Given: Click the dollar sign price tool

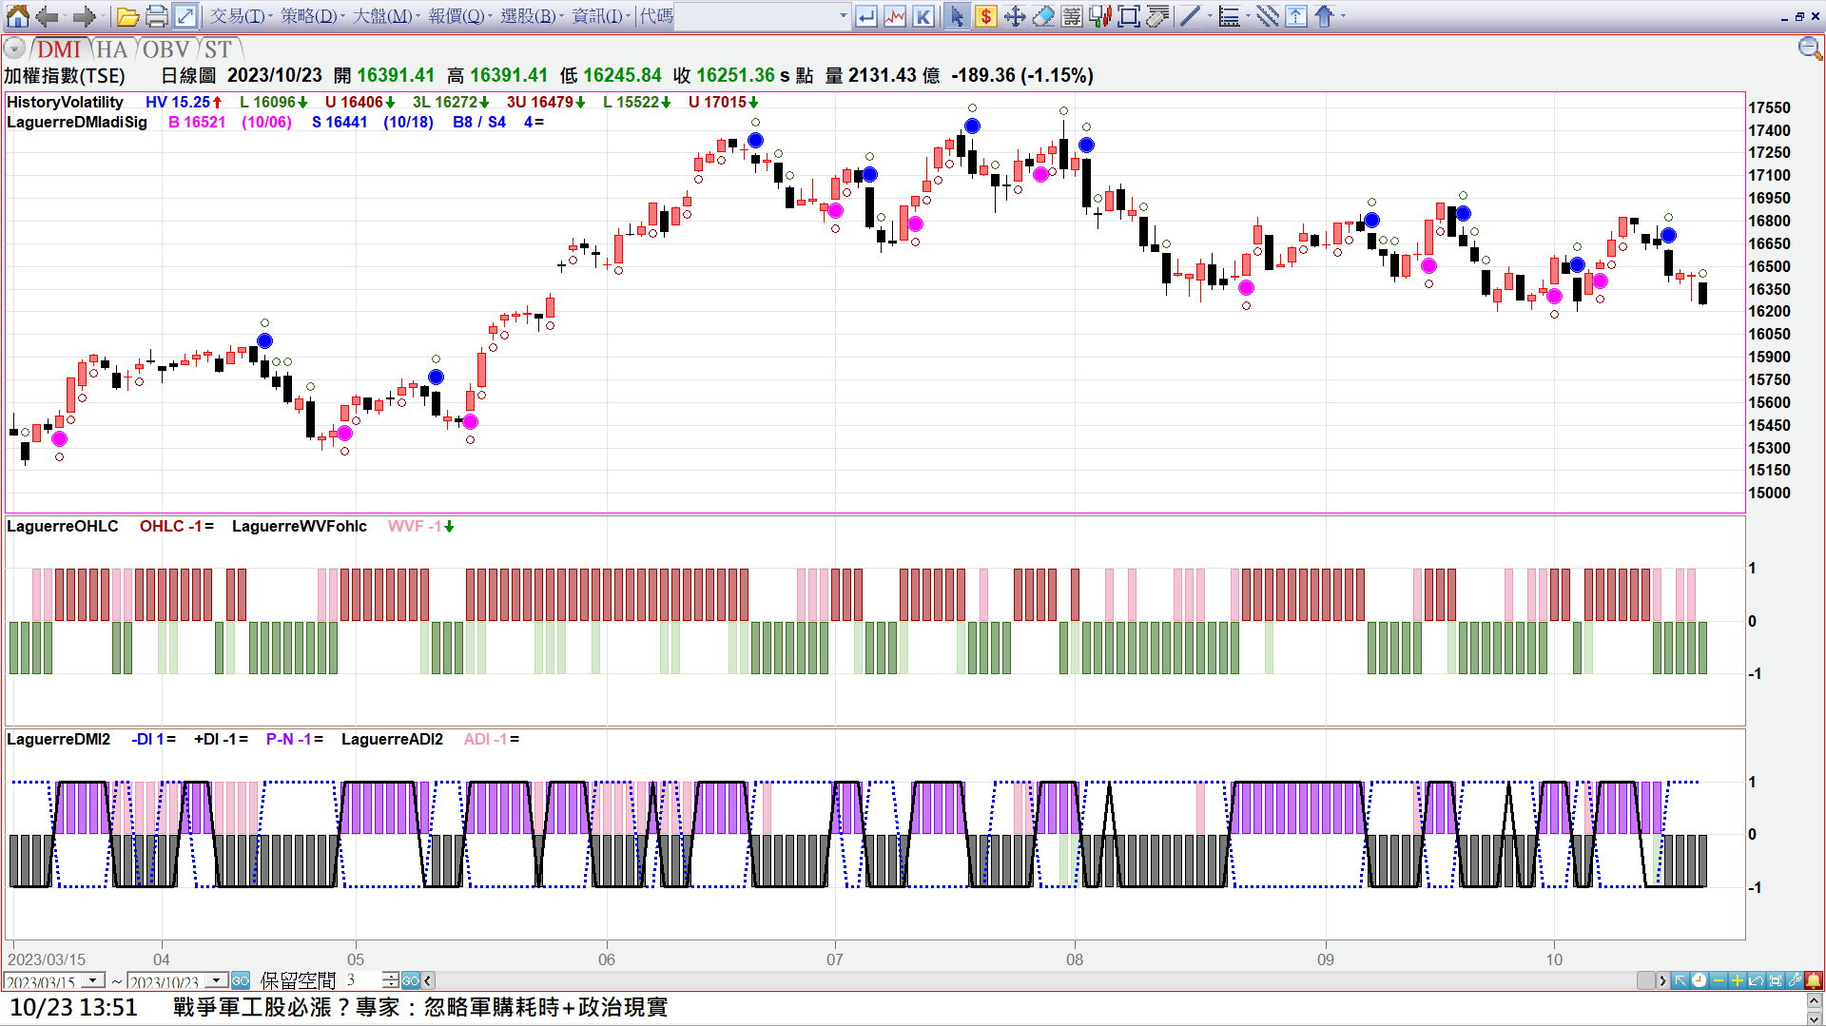Looking at the screenshot, I should click(x=986, y=16).
